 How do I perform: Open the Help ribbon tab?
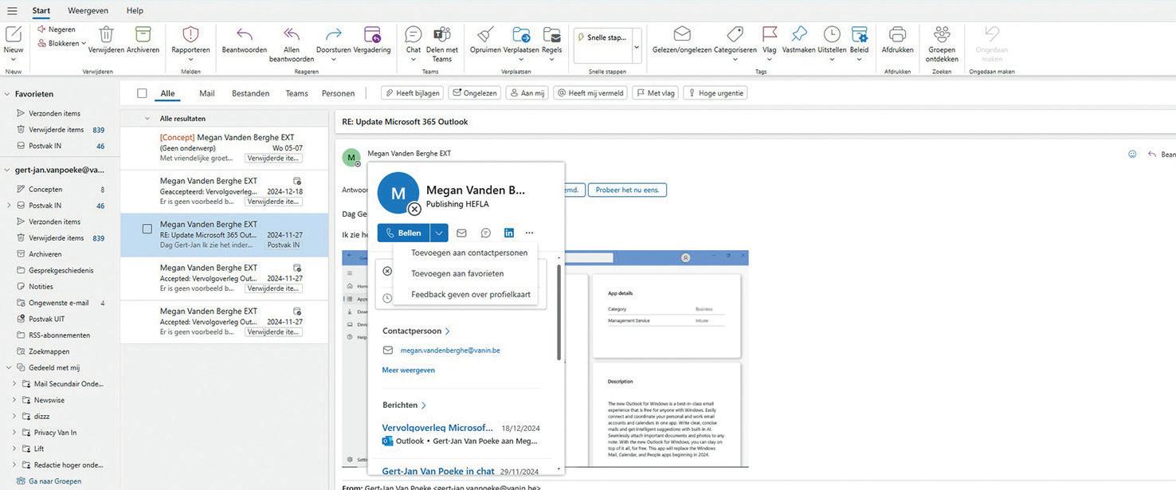click(x=135, y=10)
